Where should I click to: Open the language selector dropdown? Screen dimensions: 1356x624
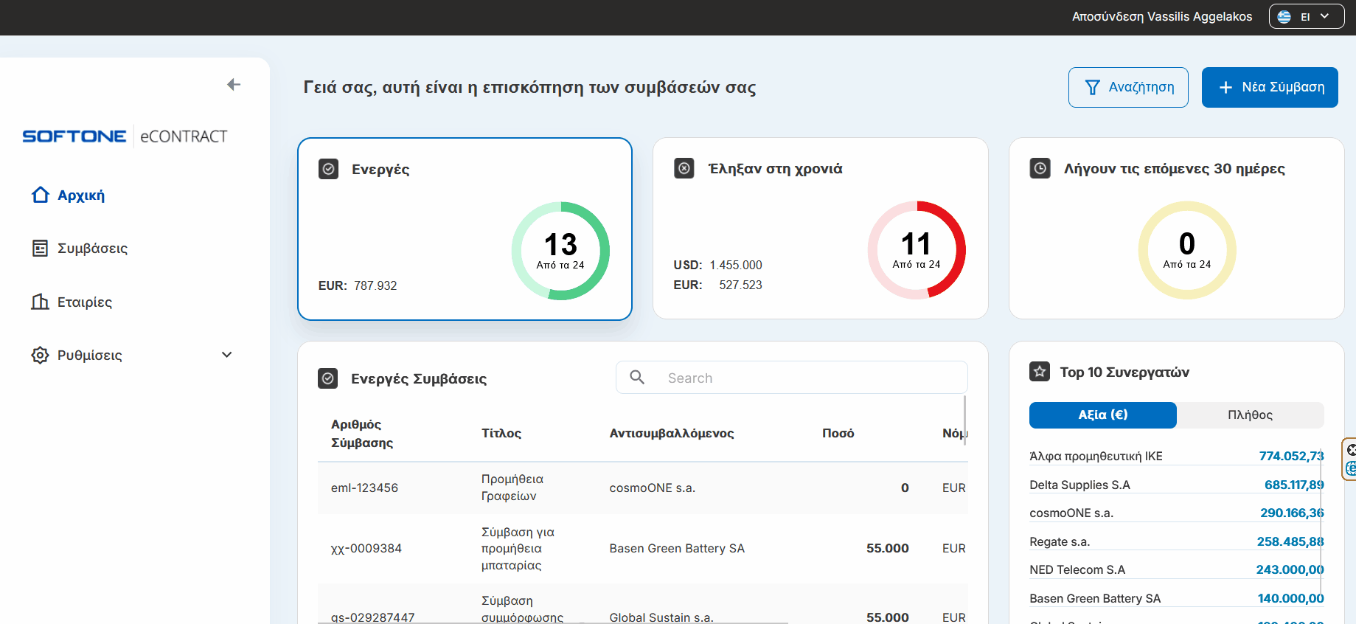tap(1306, 16)
